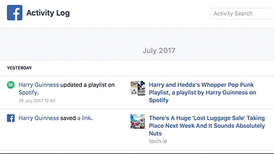Select the July 2017 month header
274x154 pixels.
159,51
